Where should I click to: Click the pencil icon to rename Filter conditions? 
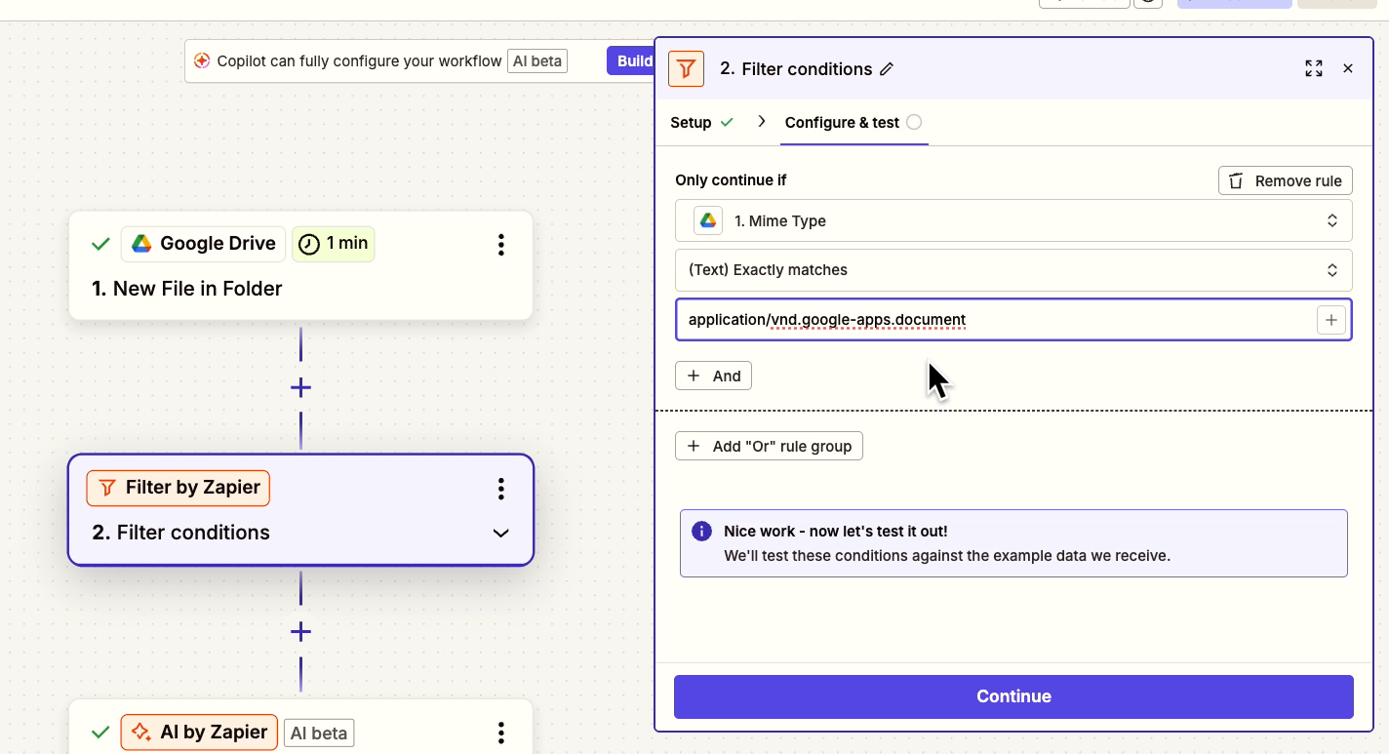click(x=887, y=69)
